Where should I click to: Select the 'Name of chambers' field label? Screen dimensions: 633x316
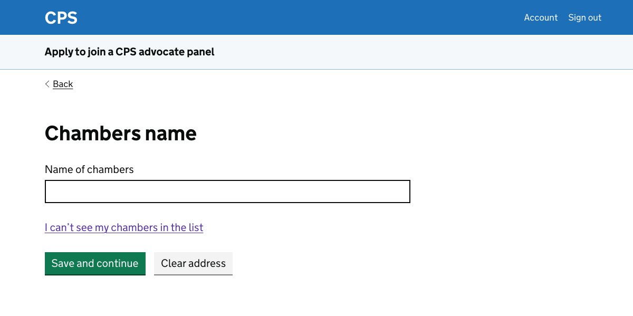(x=89, y=169)
